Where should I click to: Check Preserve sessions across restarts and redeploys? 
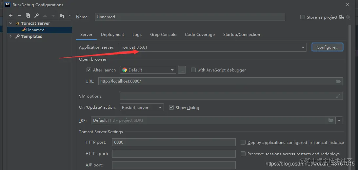[x=243, y=154]
